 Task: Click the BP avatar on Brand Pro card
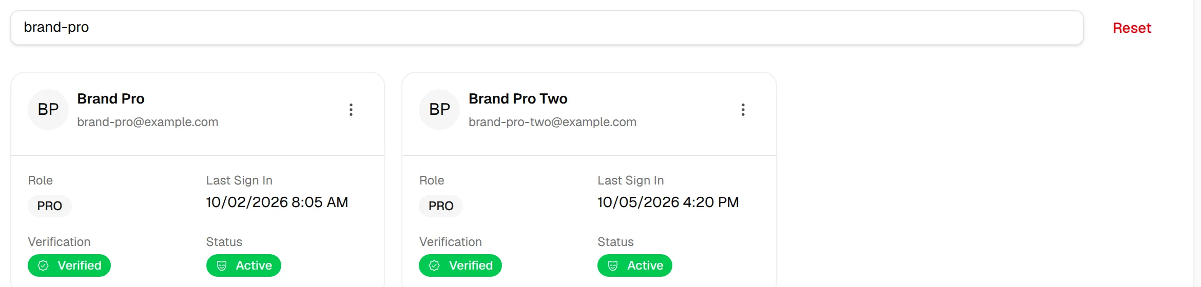48,110
